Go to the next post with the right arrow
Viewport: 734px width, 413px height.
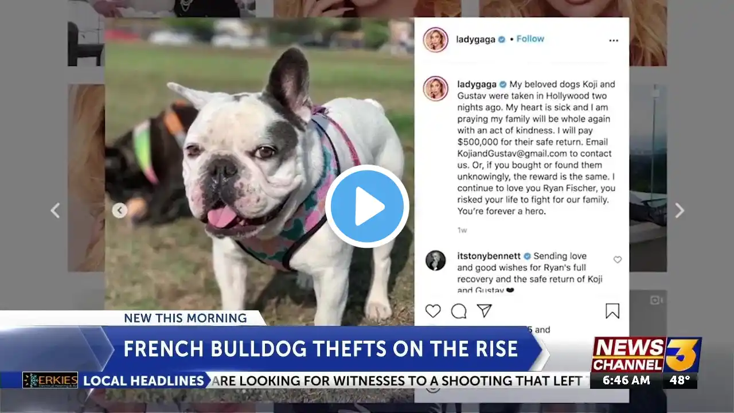click(680, 211)
